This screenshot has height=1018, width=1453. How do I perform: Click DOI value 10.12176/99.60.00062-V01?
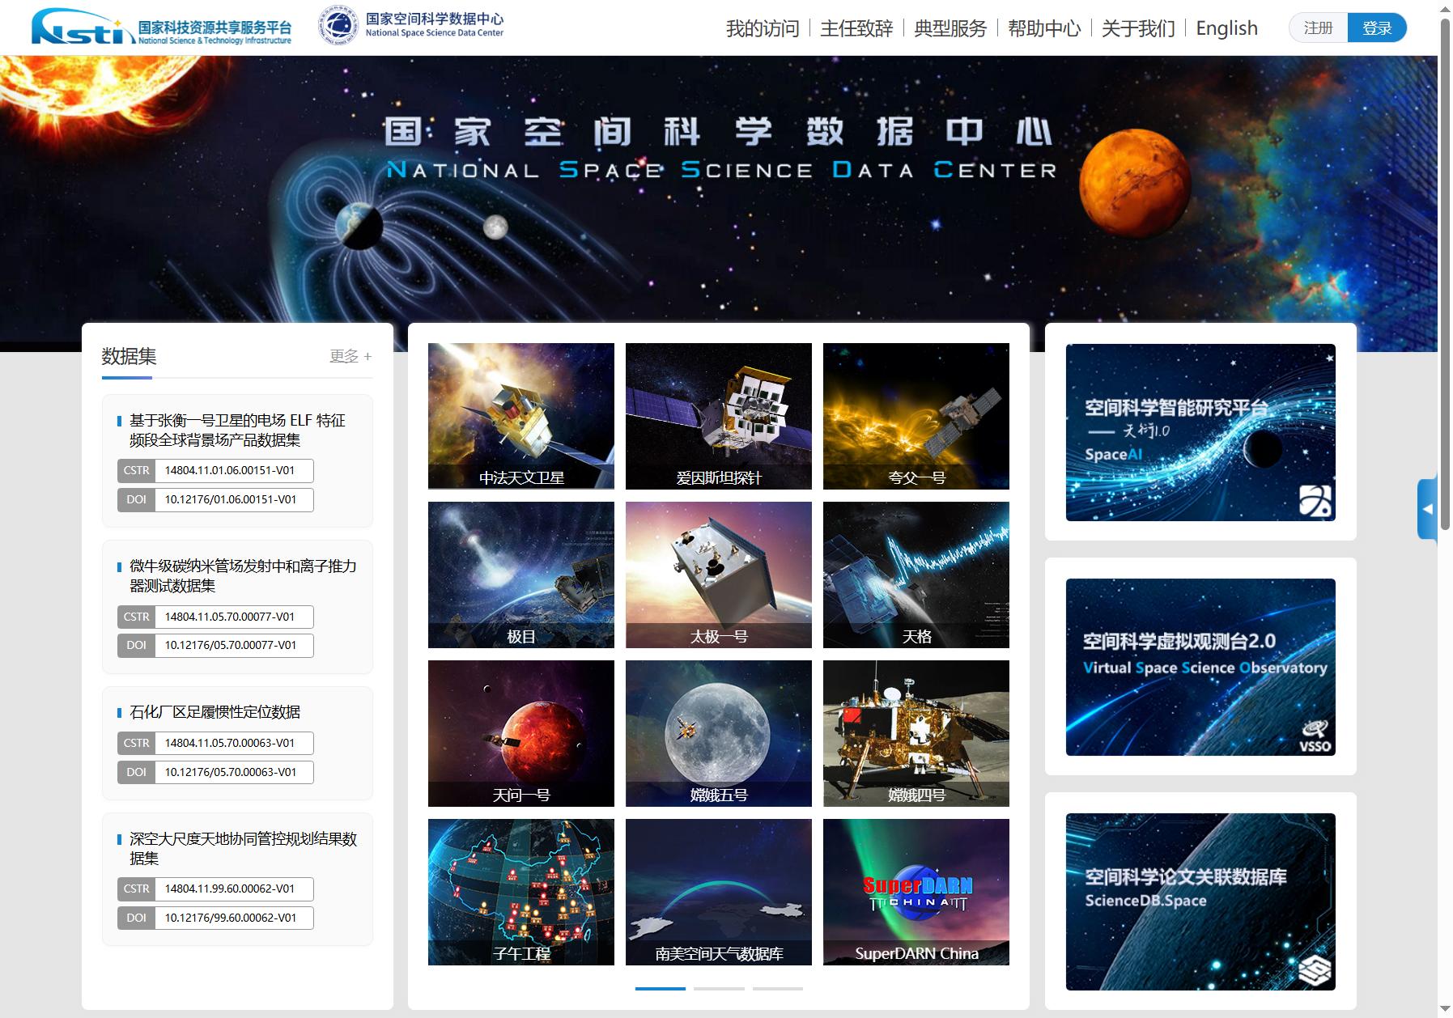(x=233, y=918)
